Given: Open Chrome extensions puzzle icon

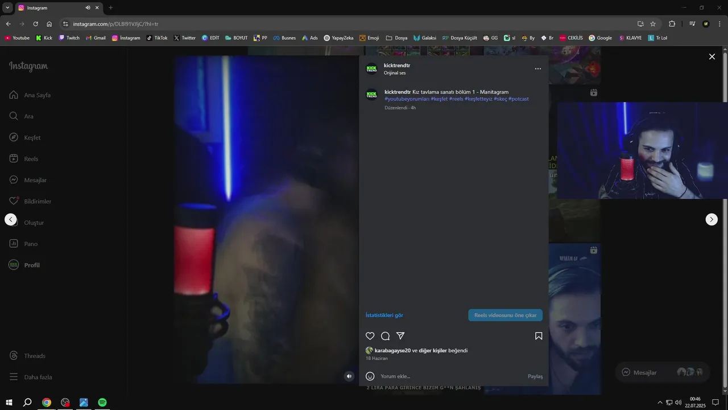Looking at the screenshot, I should click(672, 24).
